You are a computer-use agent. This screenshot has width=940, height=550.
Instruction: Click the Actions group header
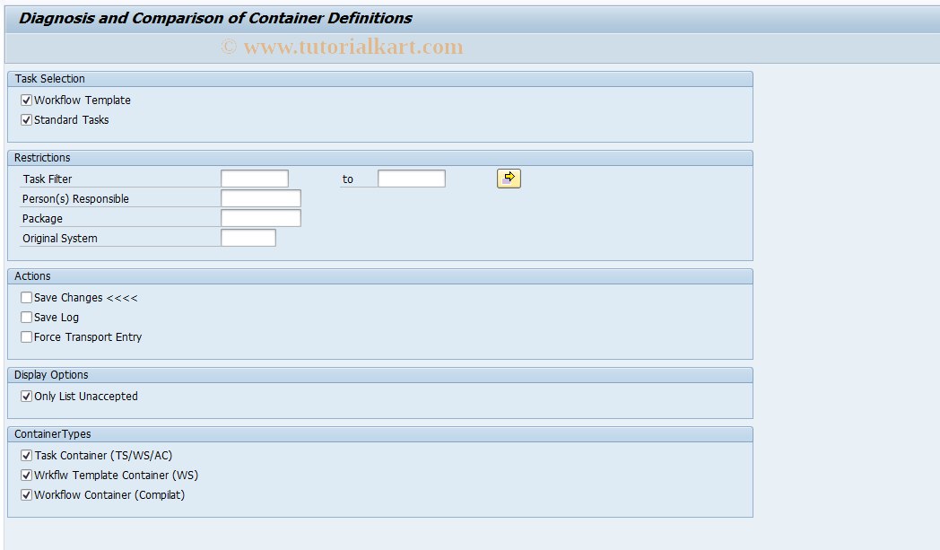(x=380, y=276)
